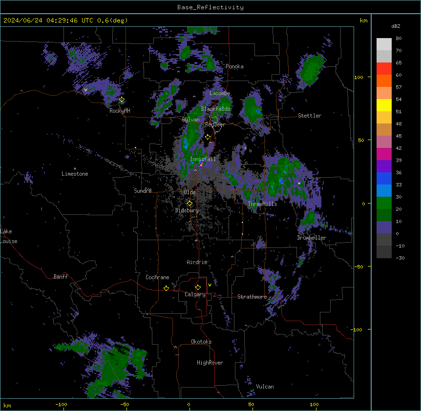Click the Lacombe city label
This screenshot has width=421, height=411.
click(220, 93)
